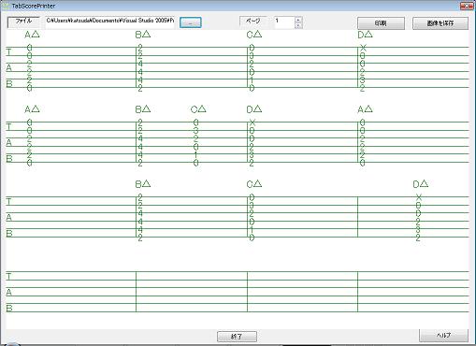This screenshot has width=476, height=346.
Task: Click the 画像を保存 (Save image) button
Action: pyautogui.click(x=440, y=23)
